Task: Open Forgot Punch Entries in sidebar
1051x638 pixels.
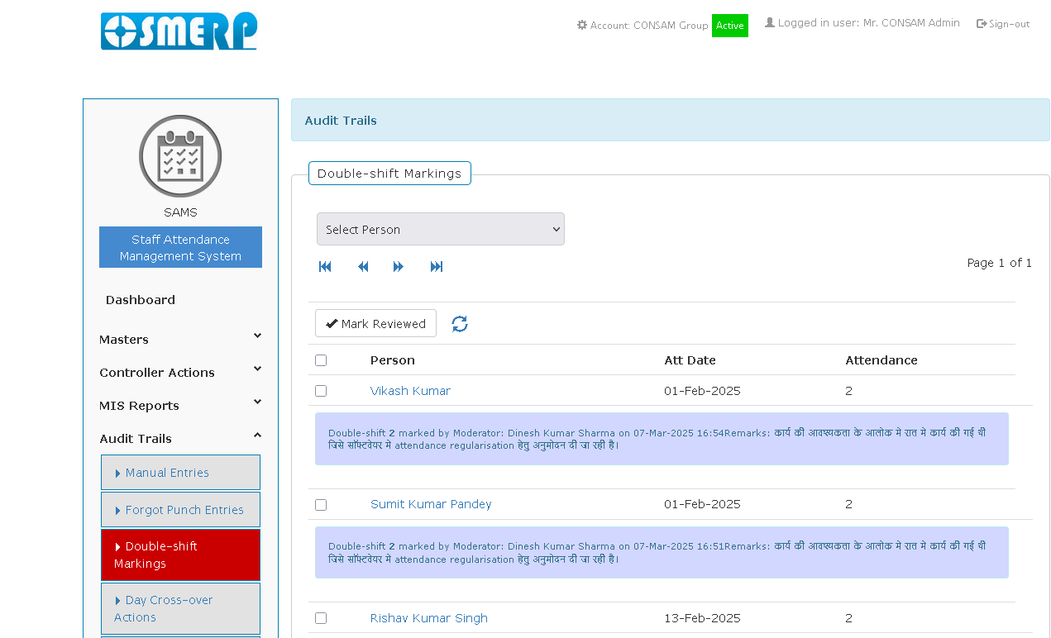Action: (x=180, y=510)
